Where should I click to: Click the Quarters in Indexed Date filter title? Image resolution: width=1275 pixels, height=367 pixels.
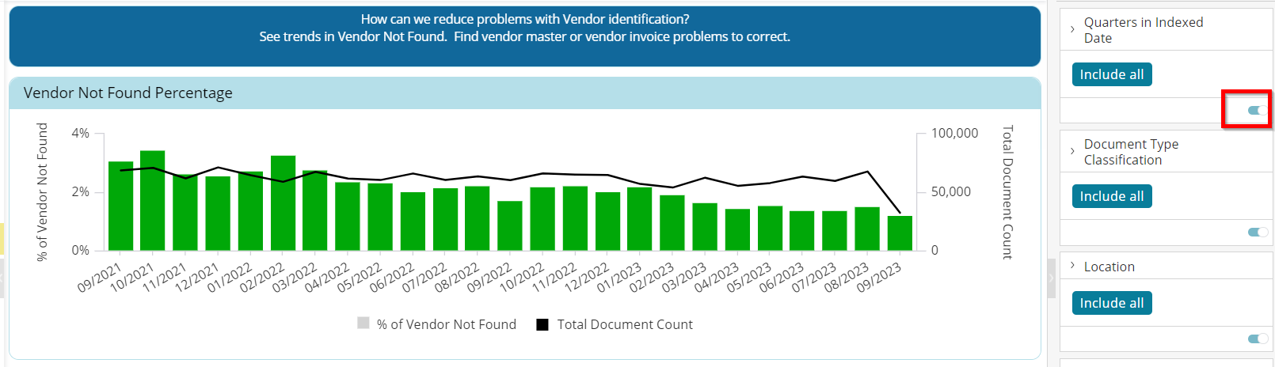point(1143,30)
